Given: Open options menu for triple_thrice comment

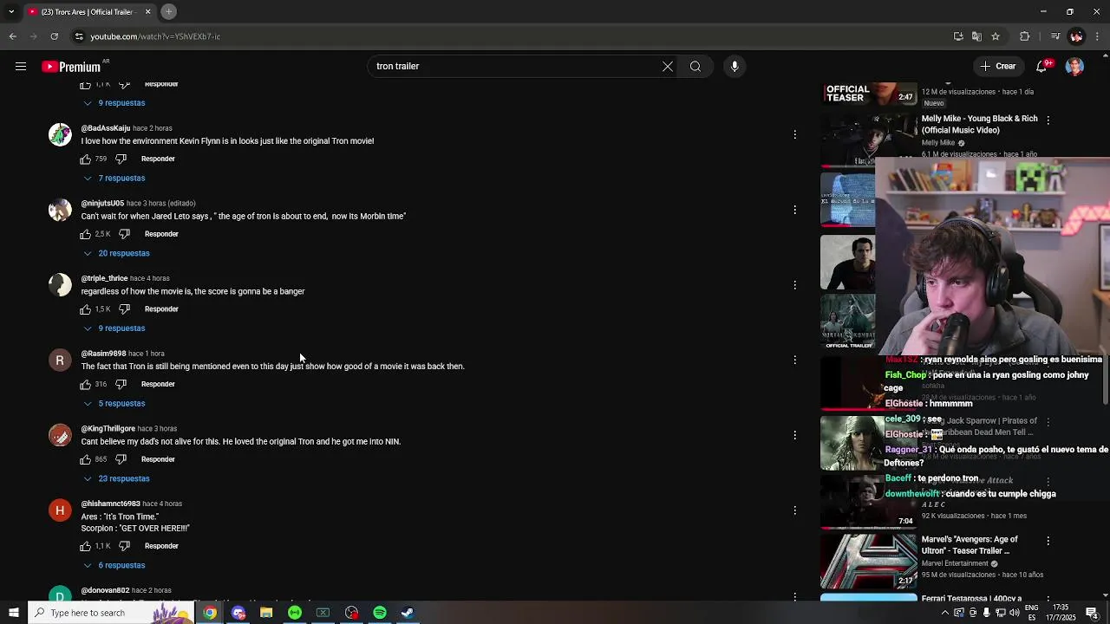Looking at the screenshot, I should [x=794, y=285].
